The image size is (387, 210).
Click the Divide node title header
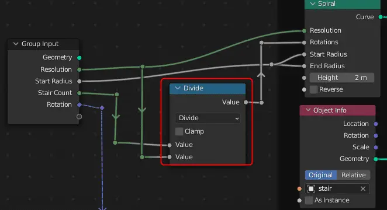point(208,89)
